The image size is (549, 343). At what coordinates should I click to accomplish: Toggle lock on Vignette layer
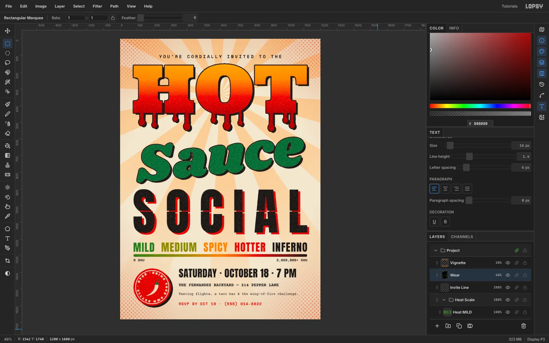(525, 263)
